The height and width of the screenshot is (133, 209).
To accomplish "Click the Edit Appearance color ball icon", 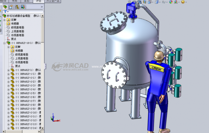I will (171, 2).
